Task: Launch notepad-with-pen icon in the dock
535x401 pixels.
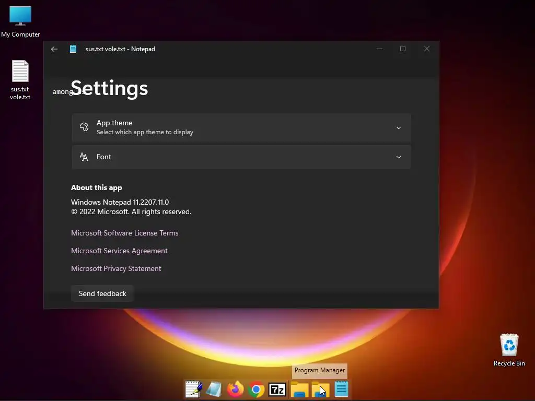Action: pyautogui.click(x=194, y=389)
